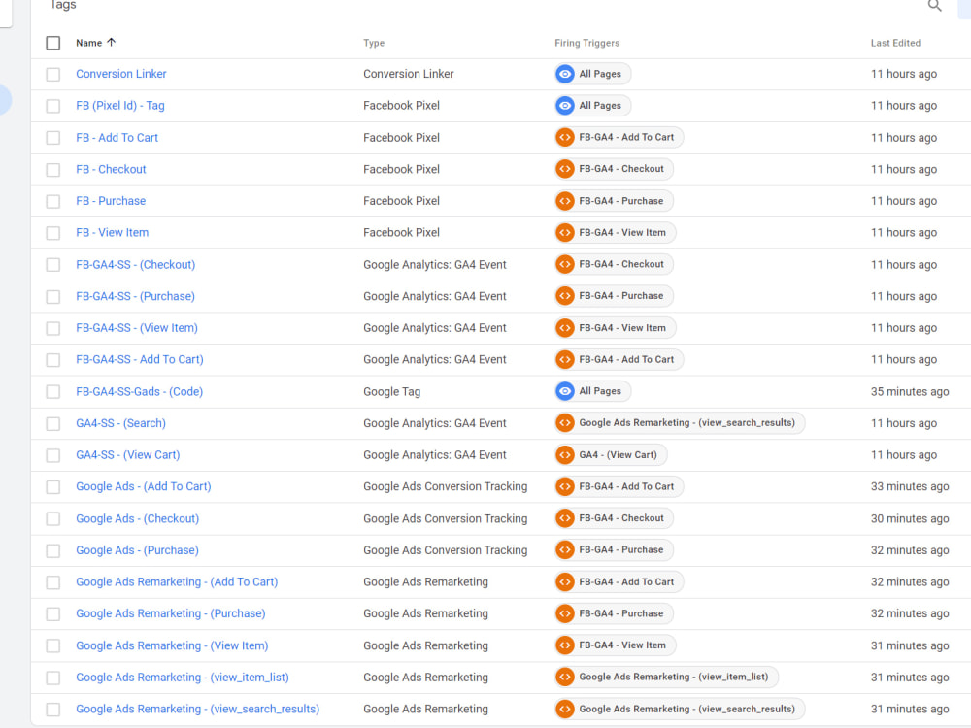Click the trigger icon in Google Ads Remarketing - (view_item_list) row
The image size is (971, 728).
coord(565,677)
